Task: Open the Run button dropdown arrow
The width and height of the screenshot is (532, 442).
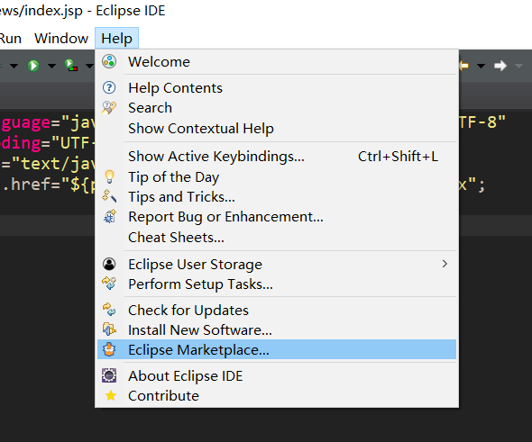Action: 51,66
